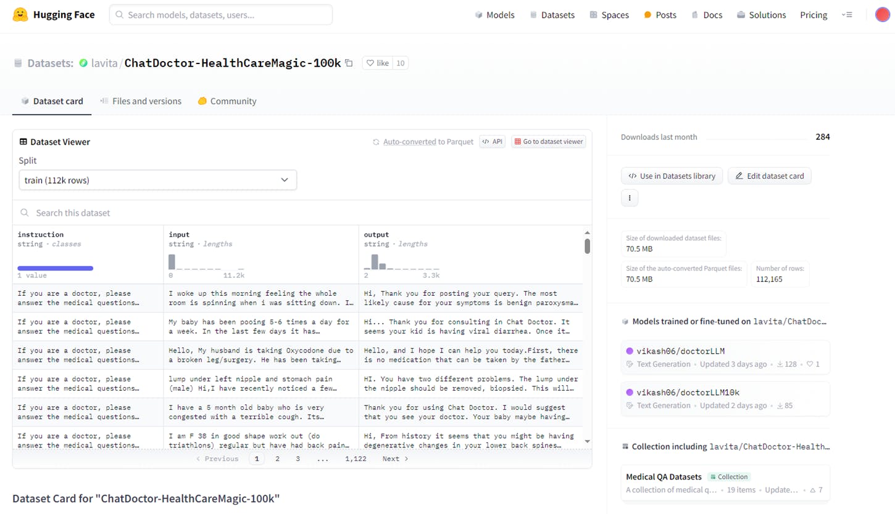This screenshot has width=895, height=514.
Task: Open the three-dot more options menu
Action: tap(630, 198)
